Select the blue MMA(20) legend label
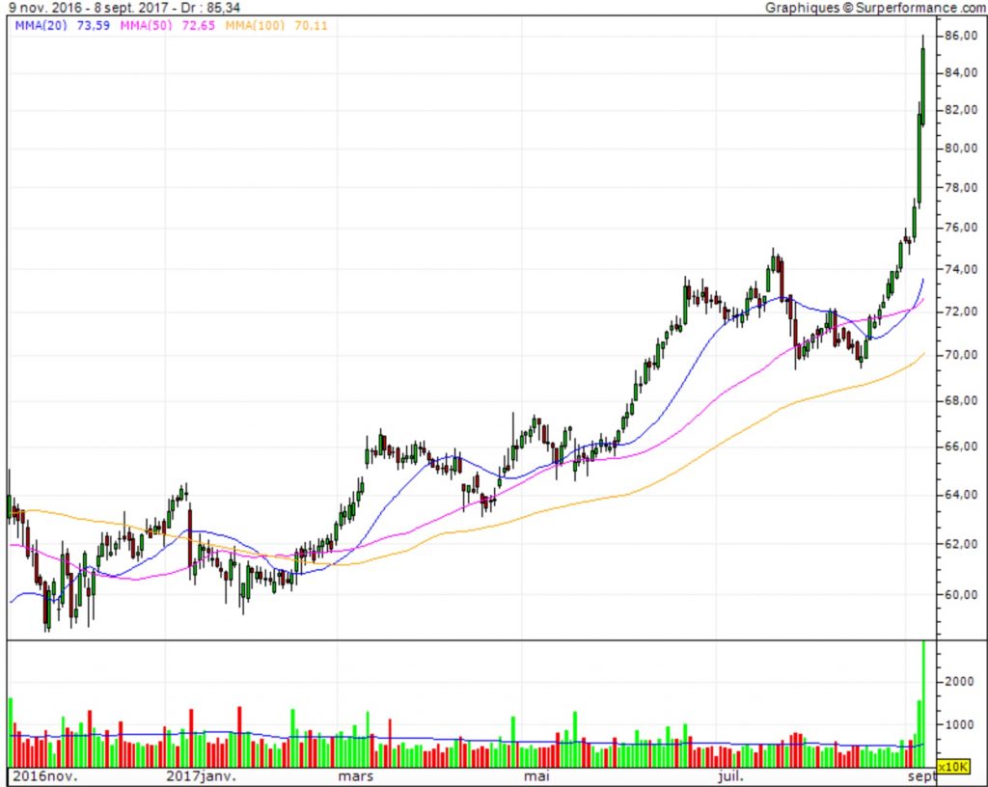This screenshot has width=988, height=787. click(40, 25)
